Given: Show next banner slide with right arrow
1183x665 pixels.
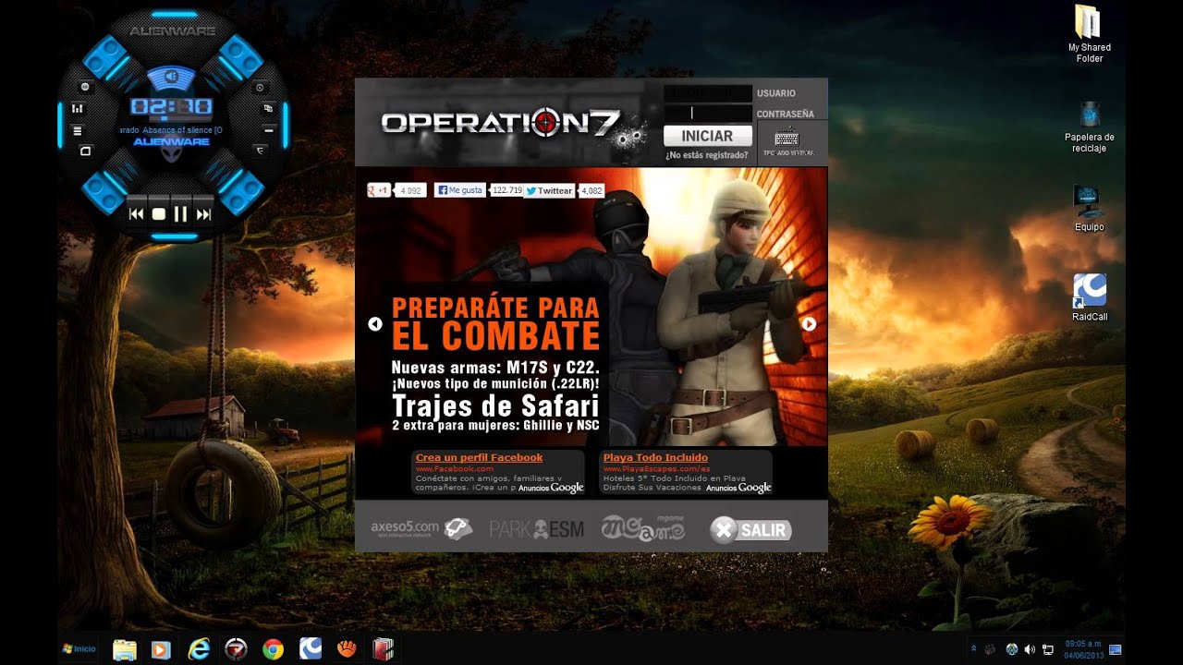Looking at the screenshot, I should (809, 323).
